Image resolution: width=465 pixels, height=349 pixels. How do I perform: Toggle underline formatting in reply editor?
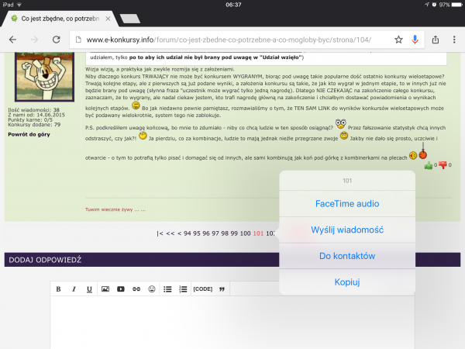click(89, 289)
